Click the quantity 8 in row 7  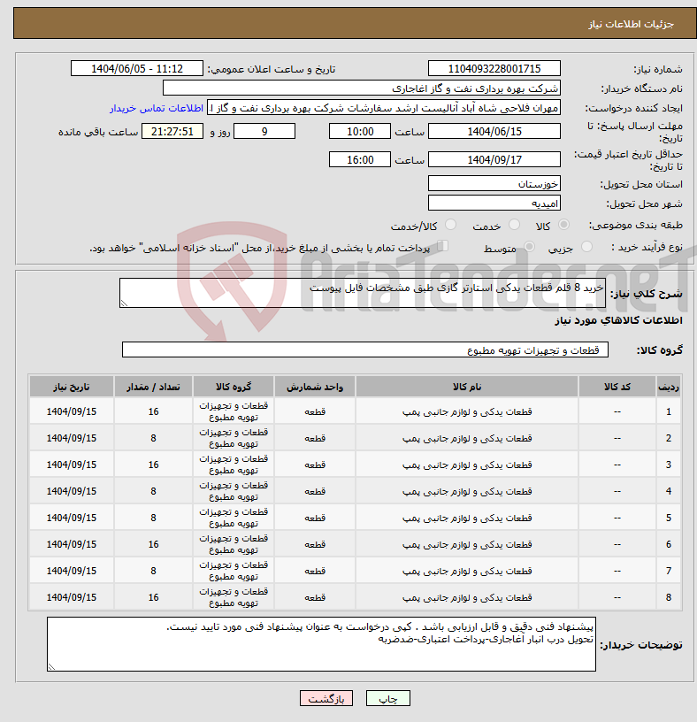pos(153,571)
